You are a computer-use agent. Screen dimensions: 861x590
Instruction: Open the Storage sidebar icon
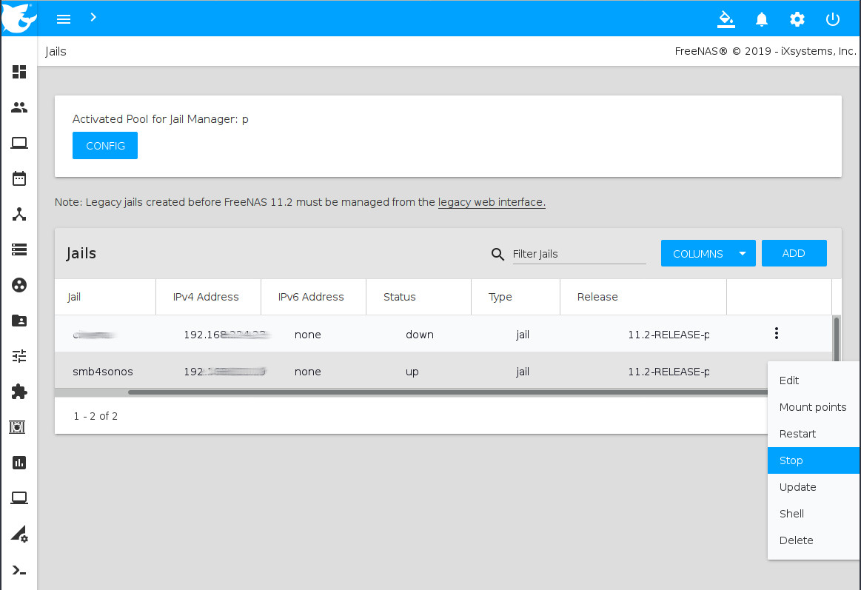(19, 249)
